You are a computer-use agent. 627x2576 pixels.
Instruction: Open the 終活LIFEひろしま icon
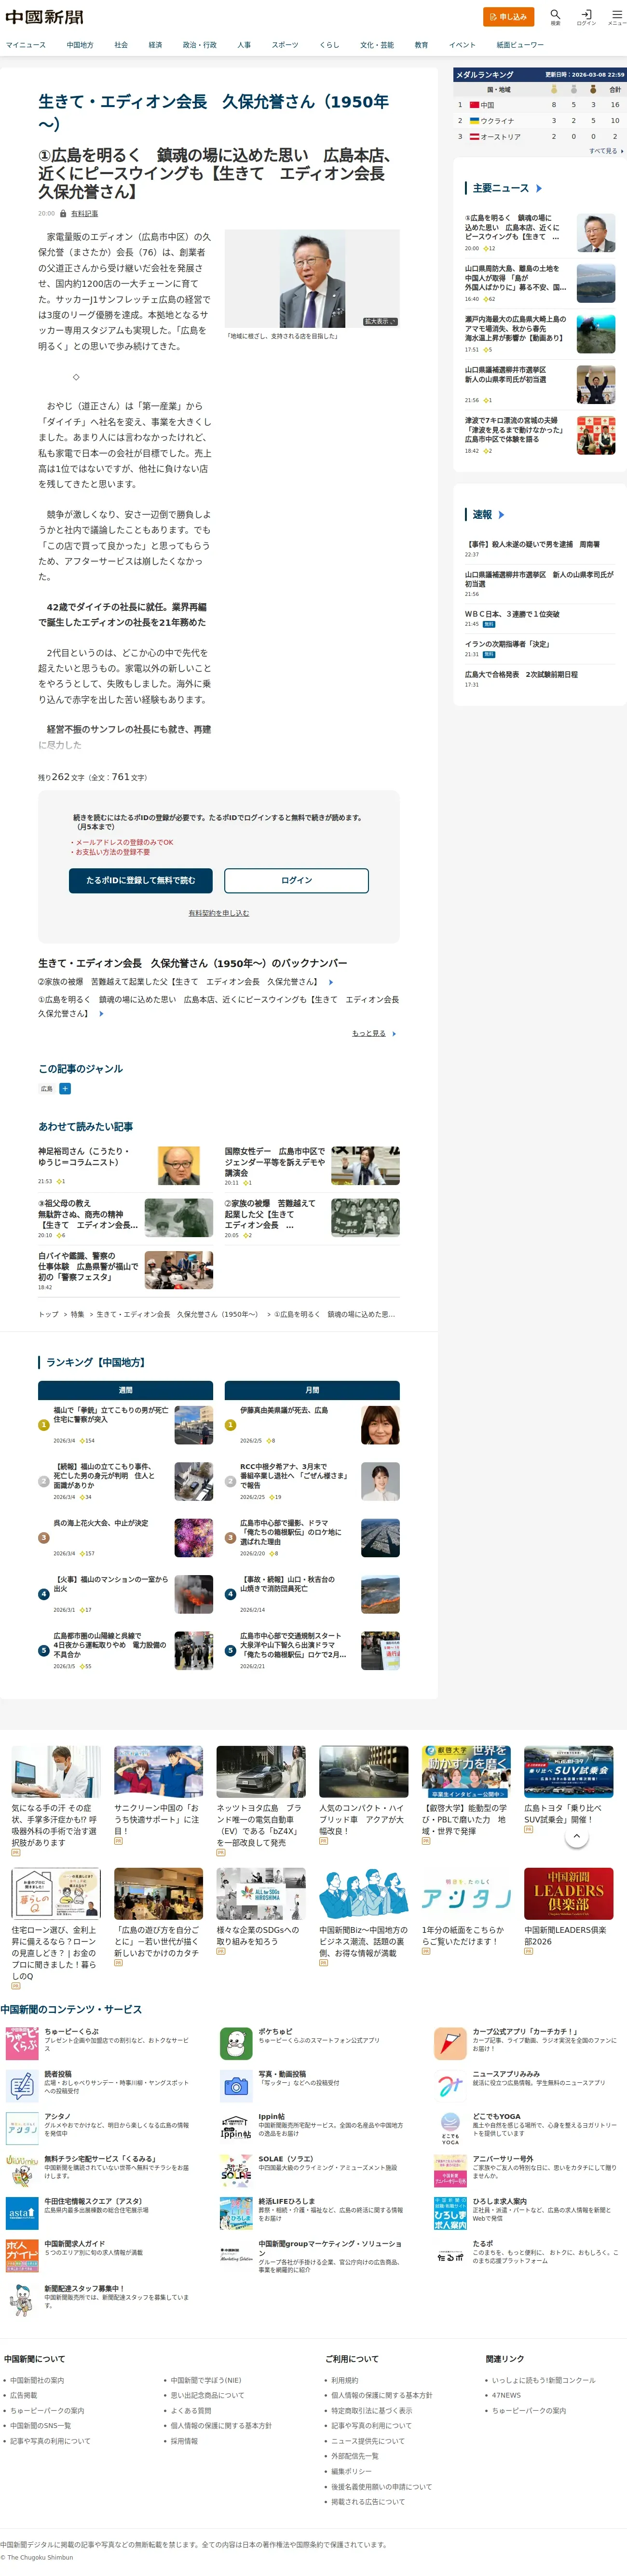(x=236, y=2213)
